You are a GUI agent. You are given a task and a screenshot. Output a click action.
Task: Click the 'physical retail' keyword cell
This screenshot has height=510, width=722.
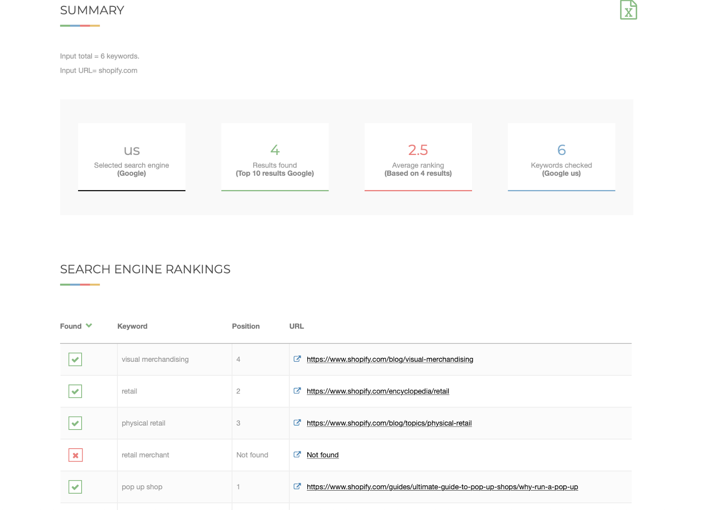(175, 423)
